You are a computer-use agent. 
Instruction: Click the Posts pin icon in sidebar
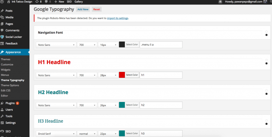tap(2, 11)
